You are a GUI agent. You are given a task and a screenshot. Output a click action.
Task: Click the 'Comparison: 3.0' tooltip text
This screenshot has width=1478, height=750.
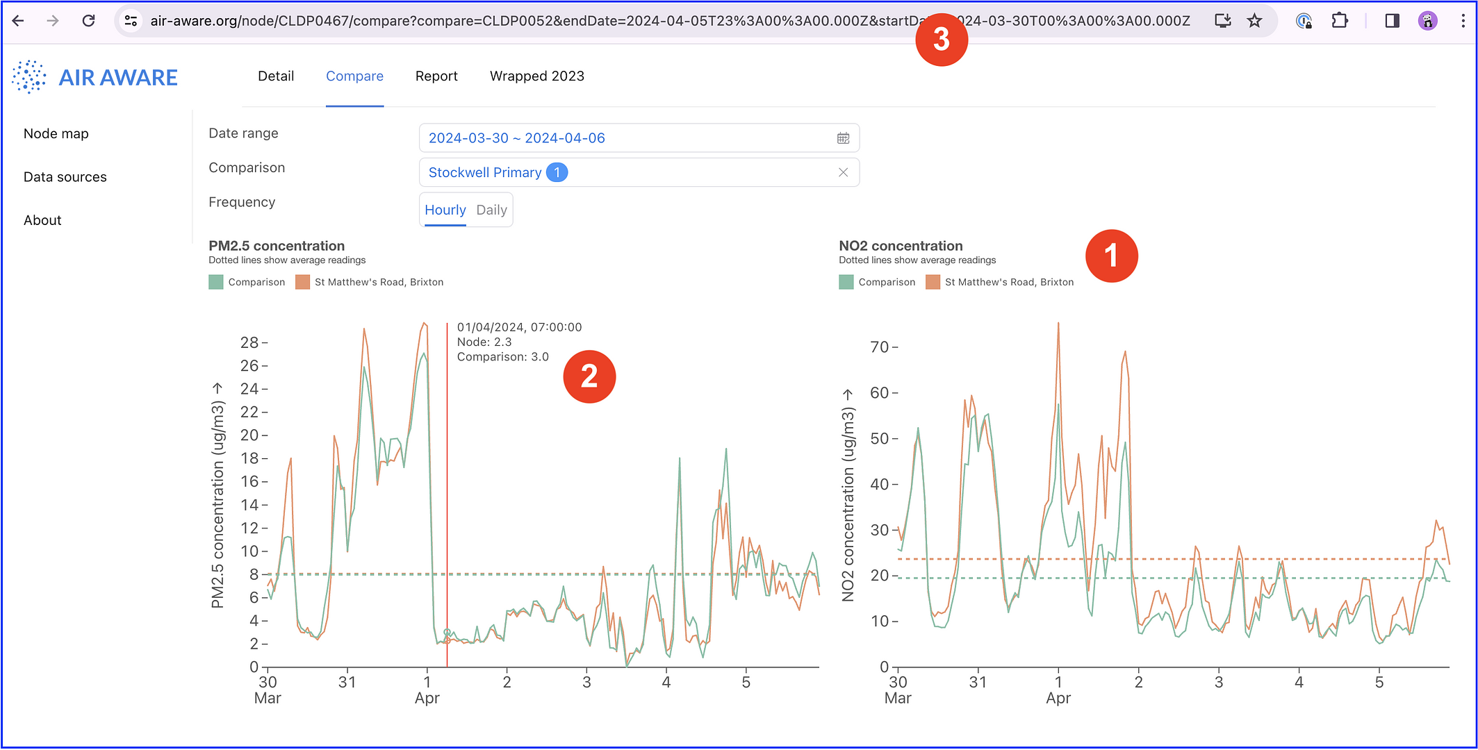502,357
